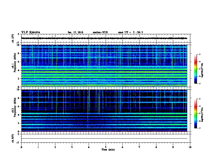
Task: Click the "ch.3(V)" waveform axis label
Action: (13, 138)
